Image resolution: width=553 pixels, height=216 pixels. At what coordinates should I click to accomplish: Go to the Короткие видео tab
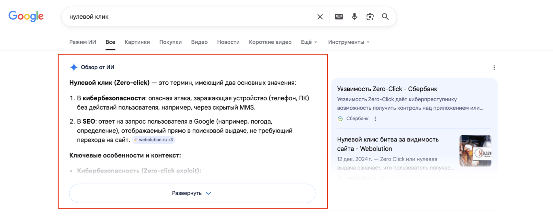click(270, 42)
